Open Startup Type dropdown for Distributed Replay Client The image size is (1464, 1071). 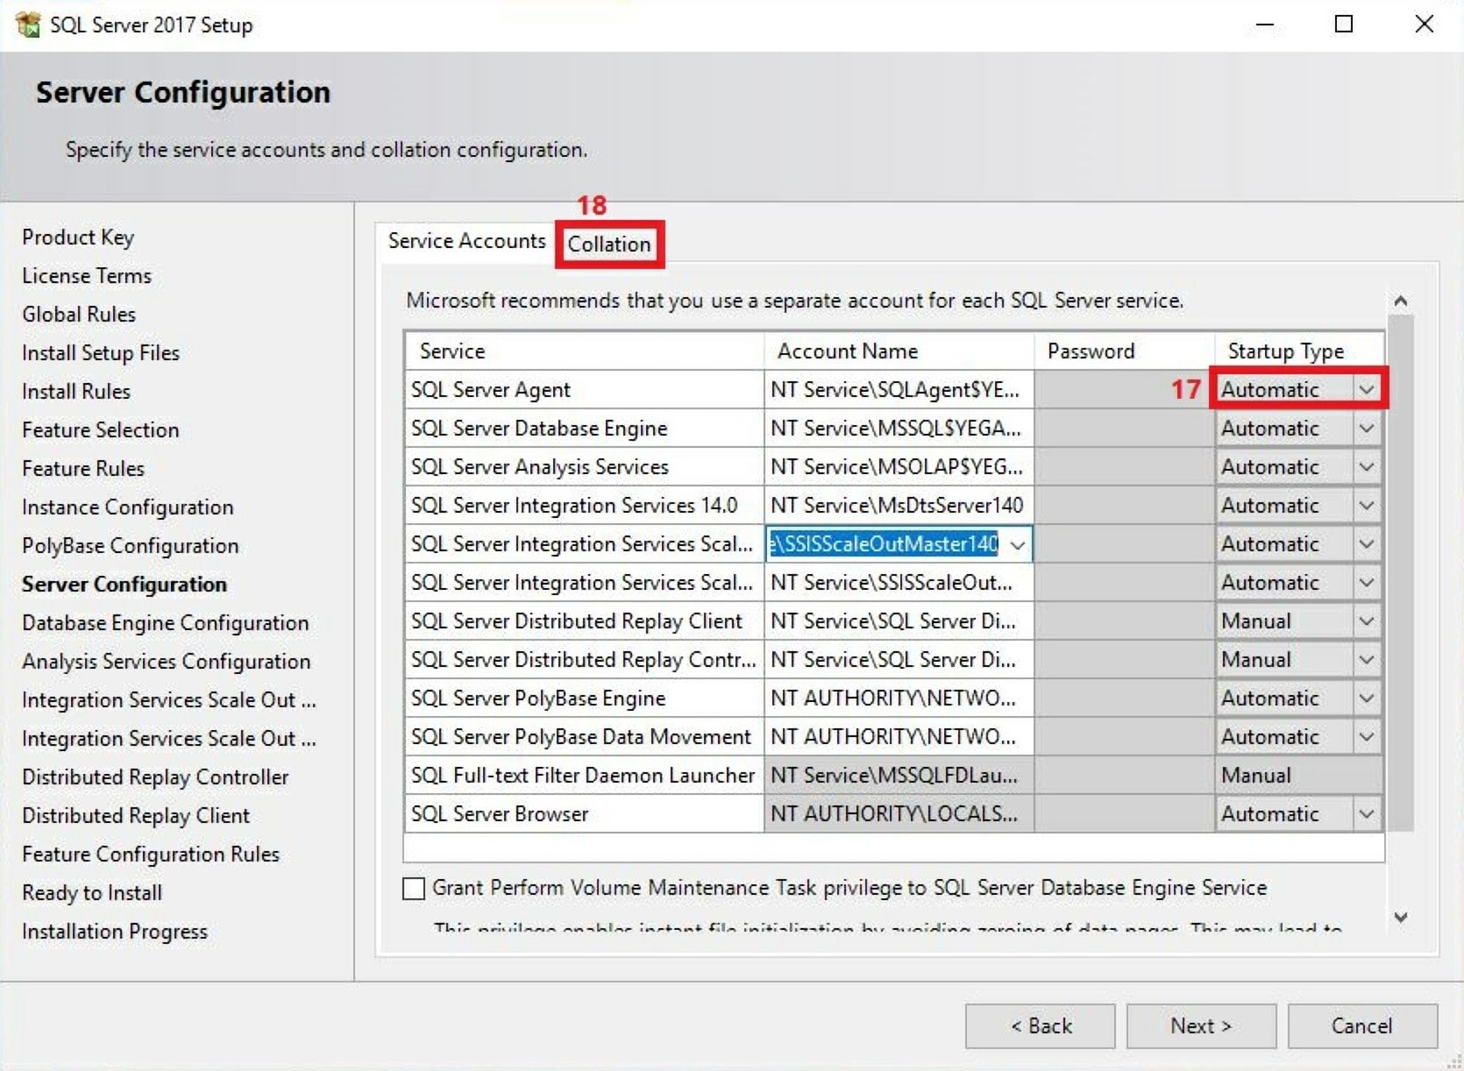[x=1366, y=621]
